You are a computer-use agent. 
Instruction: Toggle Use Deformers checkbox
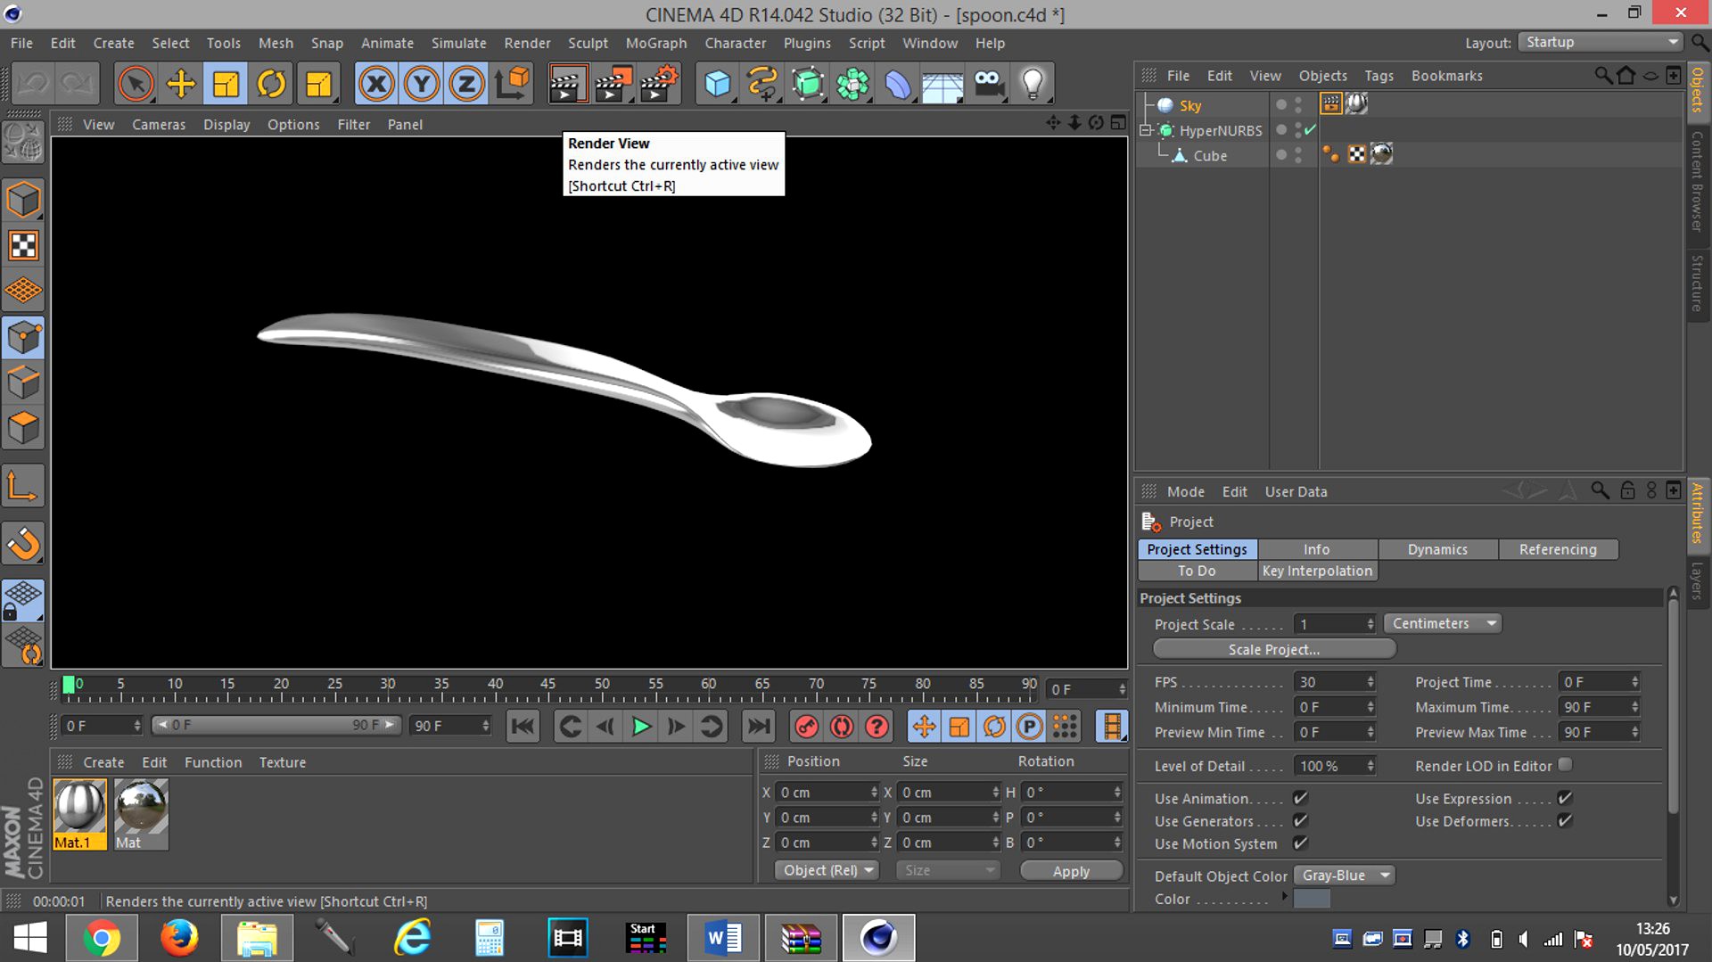coord(1564,820)
